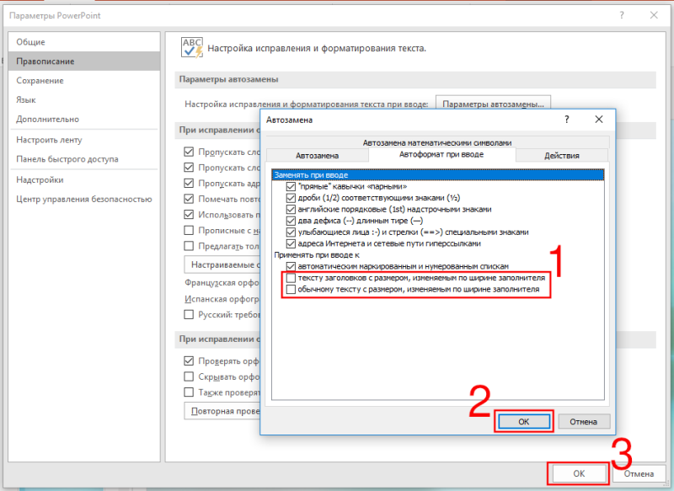Close the Автозамена dialog with X
The image size is (674, 491).
point(599,120)
